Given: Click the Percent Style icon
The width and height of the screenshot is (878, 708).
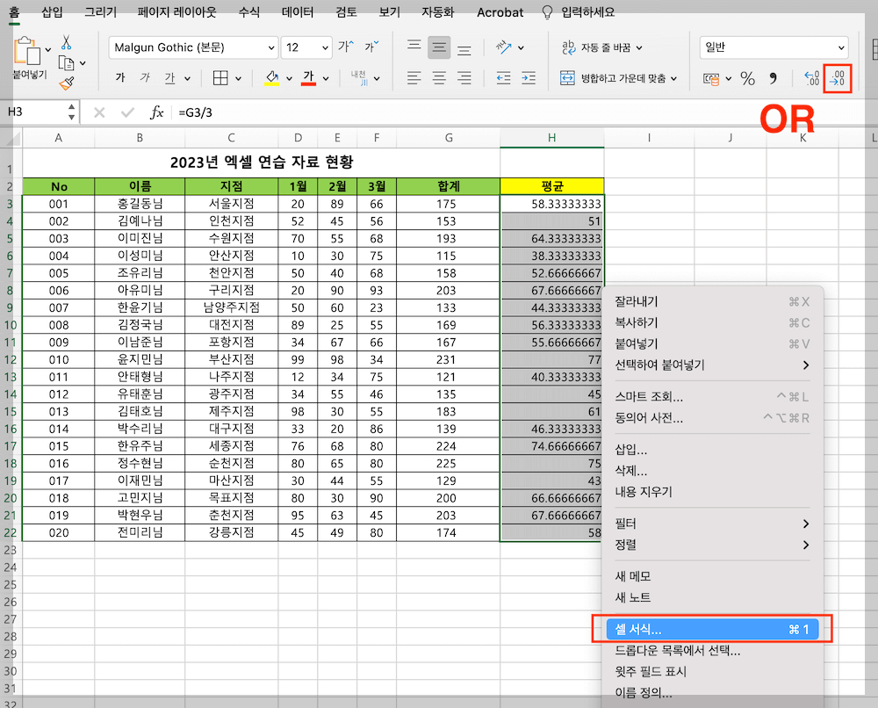Looking at the screenshot, I should (747, 79).
